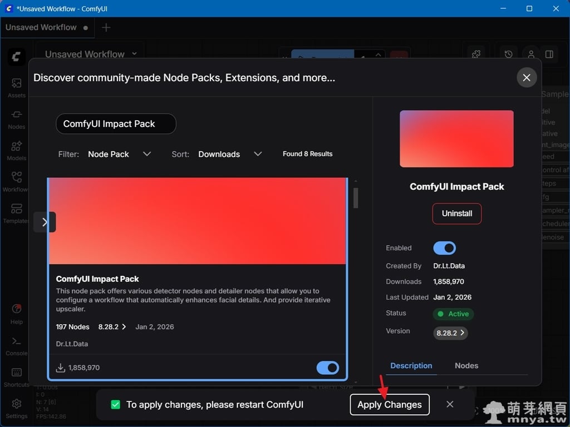The height and width of the screenshot is (427, 570).
Task: Dismiss the restart notification bar
Action: pyautogui.click(x=450, y=404)
